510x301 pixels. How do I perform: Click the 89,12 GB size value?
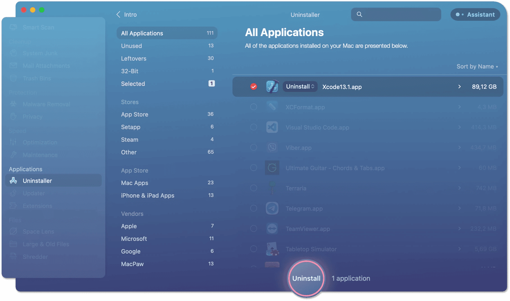tap(484, 87)
